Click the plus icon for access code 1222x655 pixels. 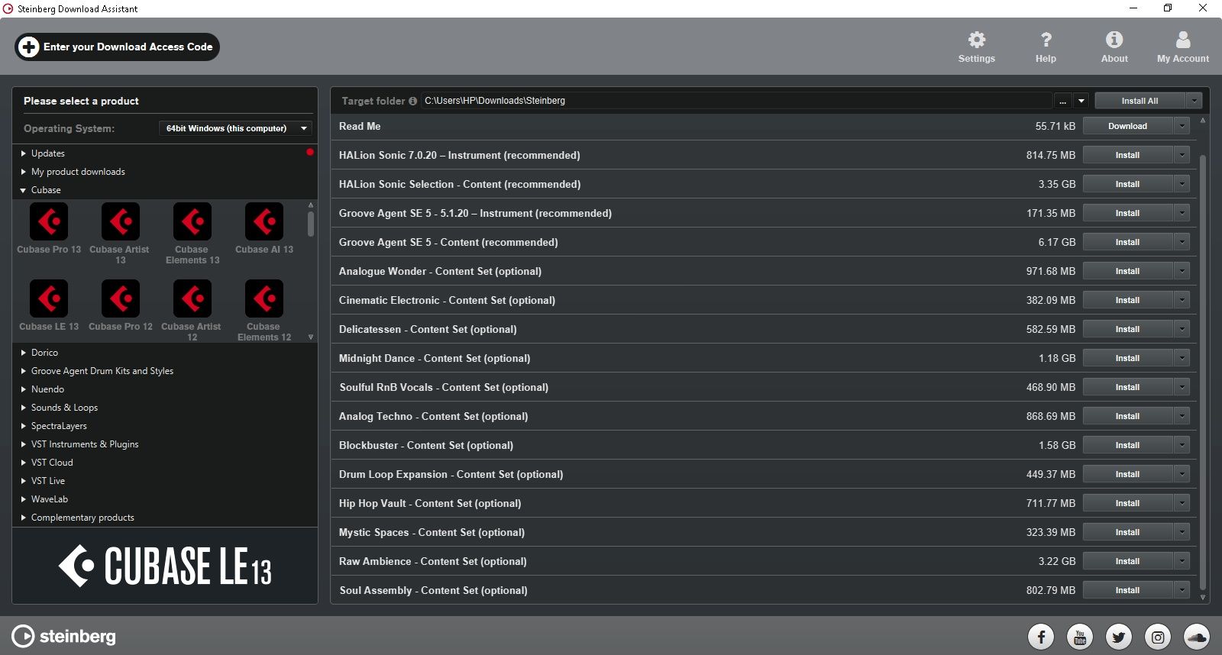[x=28, y=47]
